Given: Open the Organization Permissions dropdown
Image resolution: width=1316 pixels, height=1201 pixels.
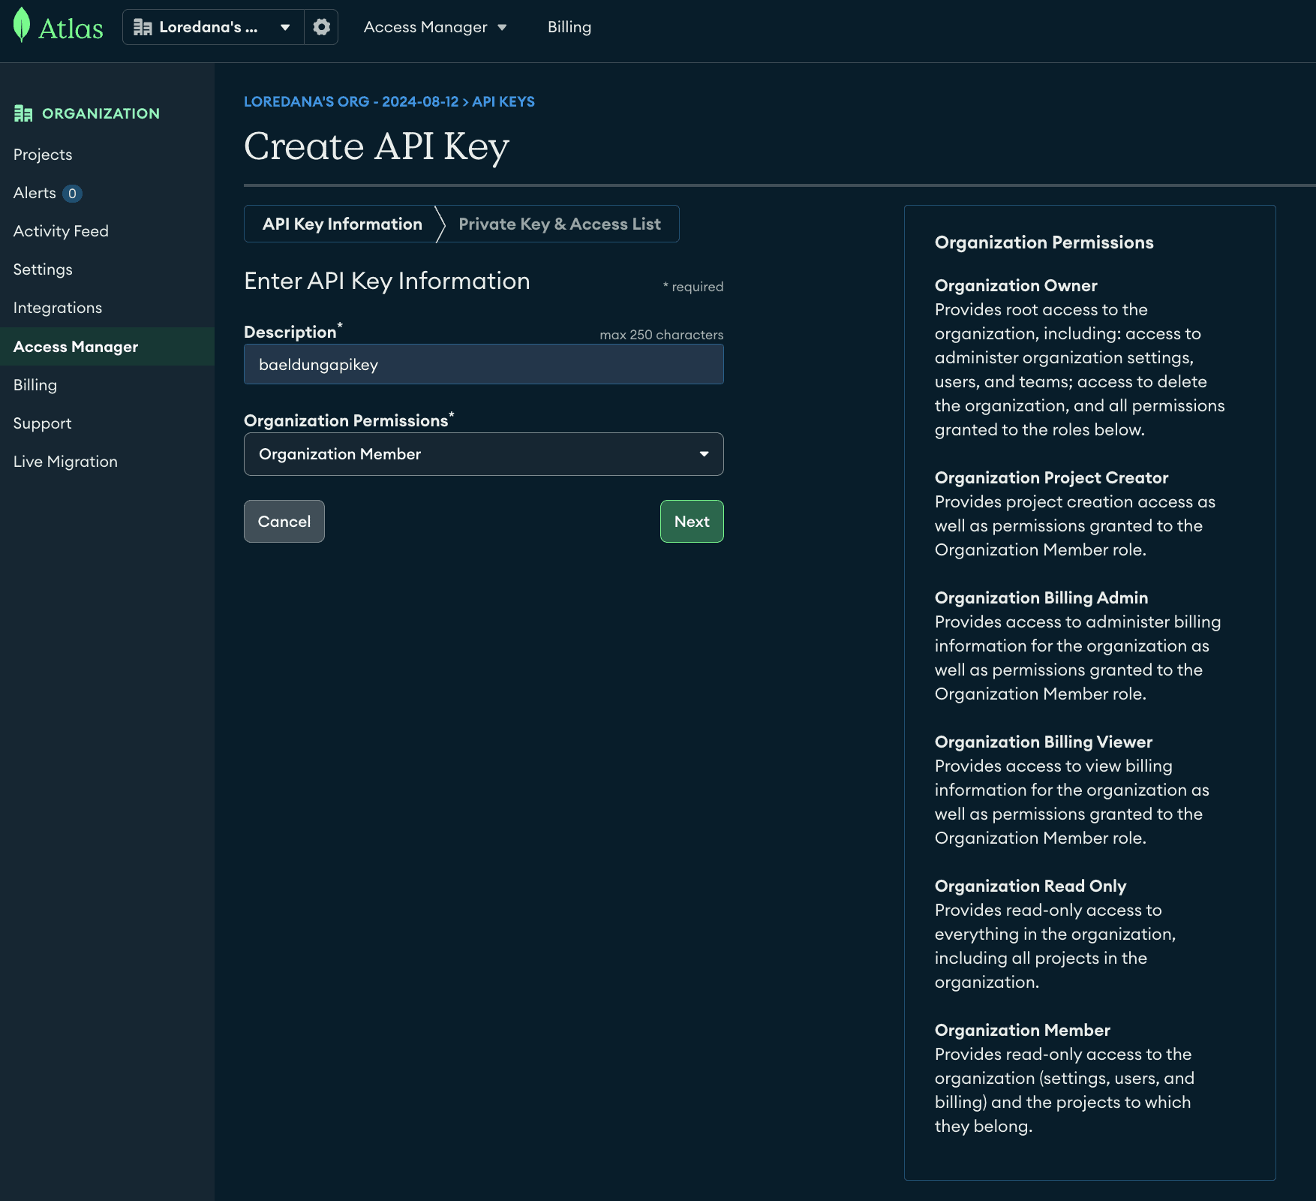Looking at the screenshot, I should coord(484,454).
